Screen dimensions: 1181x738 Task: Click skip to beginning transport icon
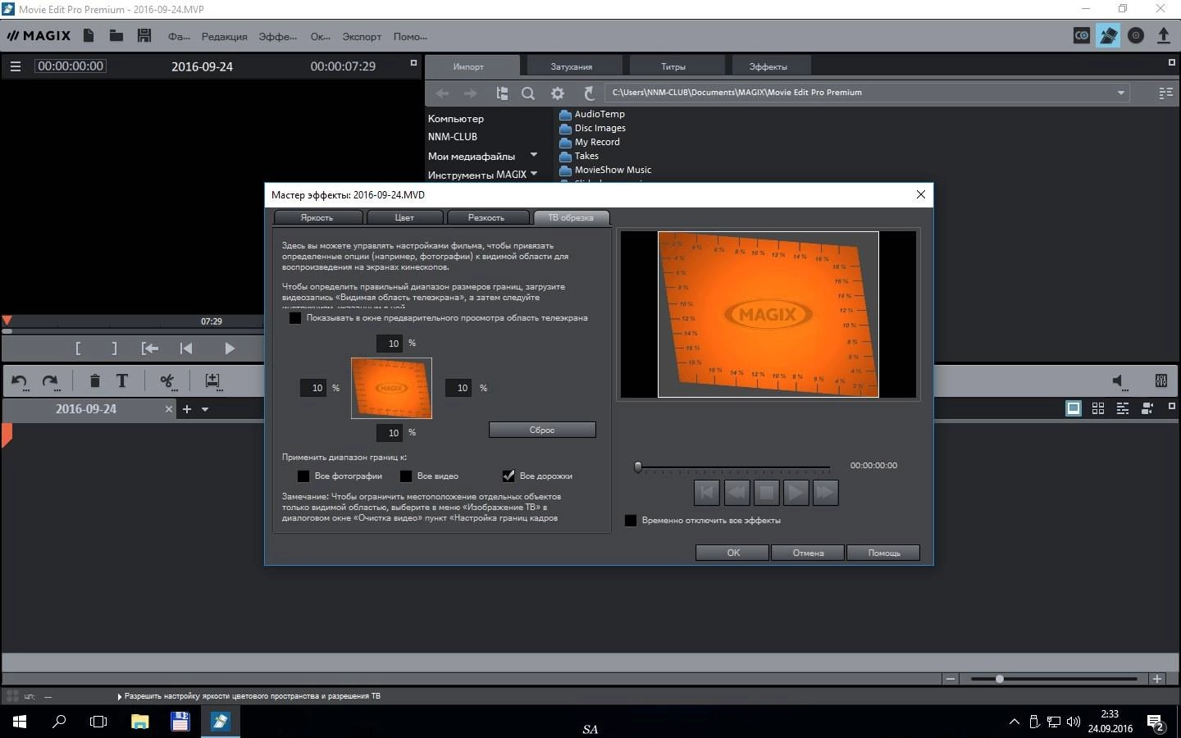pos(186,348)
